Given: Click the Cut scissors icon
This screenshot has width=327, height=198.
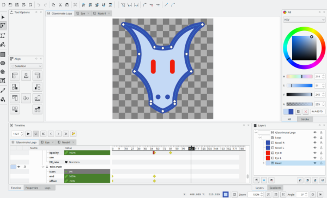Looking at the screenshot, I should pyautogui.click(x=60, y=5).
